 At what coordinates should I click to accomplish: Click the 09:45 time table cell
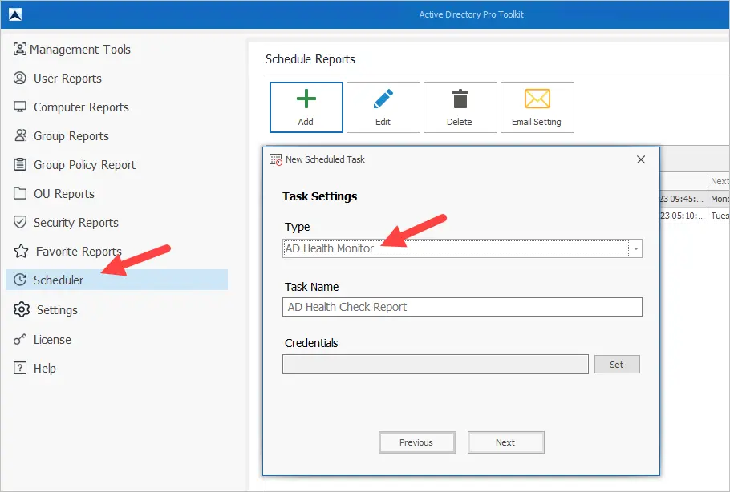(684, 199)
